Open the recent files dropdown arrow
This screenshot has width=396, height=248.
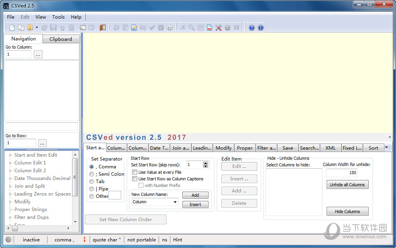pos(37,28)
